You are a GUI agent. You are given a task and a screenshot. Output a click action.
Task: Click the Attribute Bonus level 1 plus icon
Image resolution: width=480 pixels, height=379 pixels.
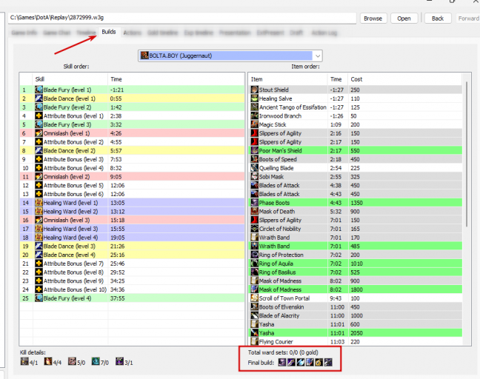click(x=39, y=116)
